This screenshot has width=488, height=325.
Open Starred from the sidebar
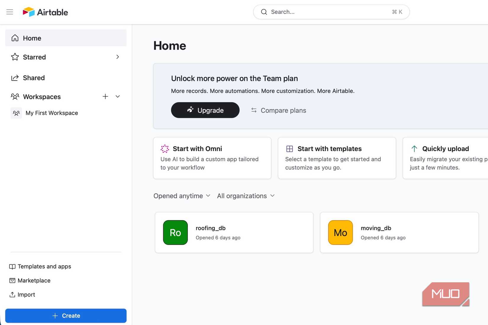pyautogui.click(x=34, y=57)
